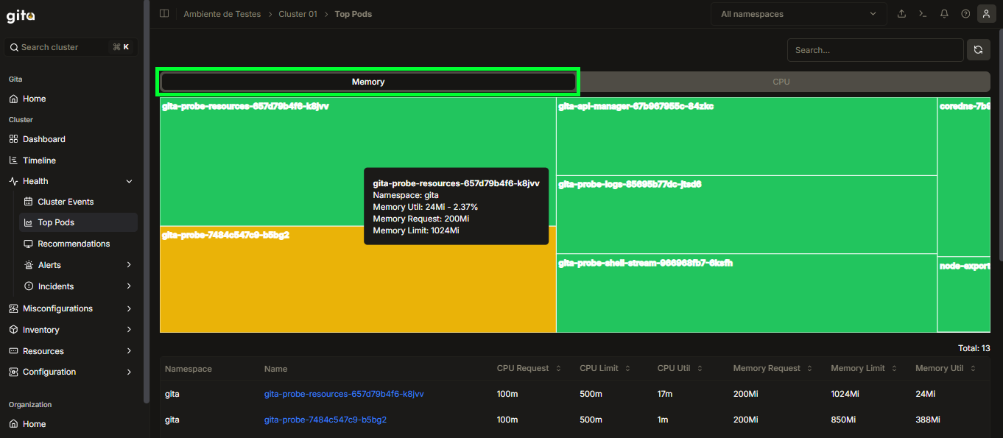Open notifications bell
Viewport: 1003px width, 438px height.
pyautogui.click(x=944, y=14)
